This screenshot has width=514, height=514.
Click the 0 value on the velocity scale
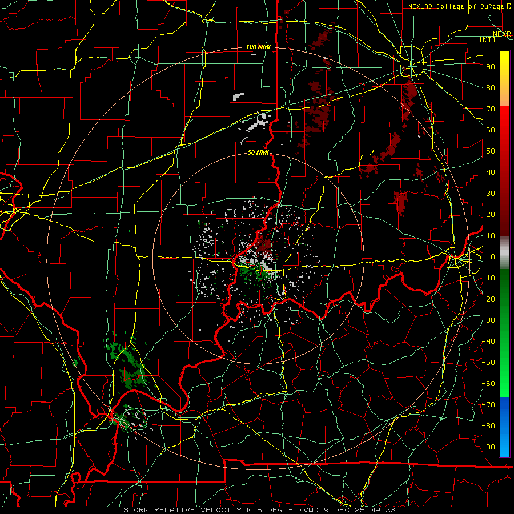coord(493,256)
